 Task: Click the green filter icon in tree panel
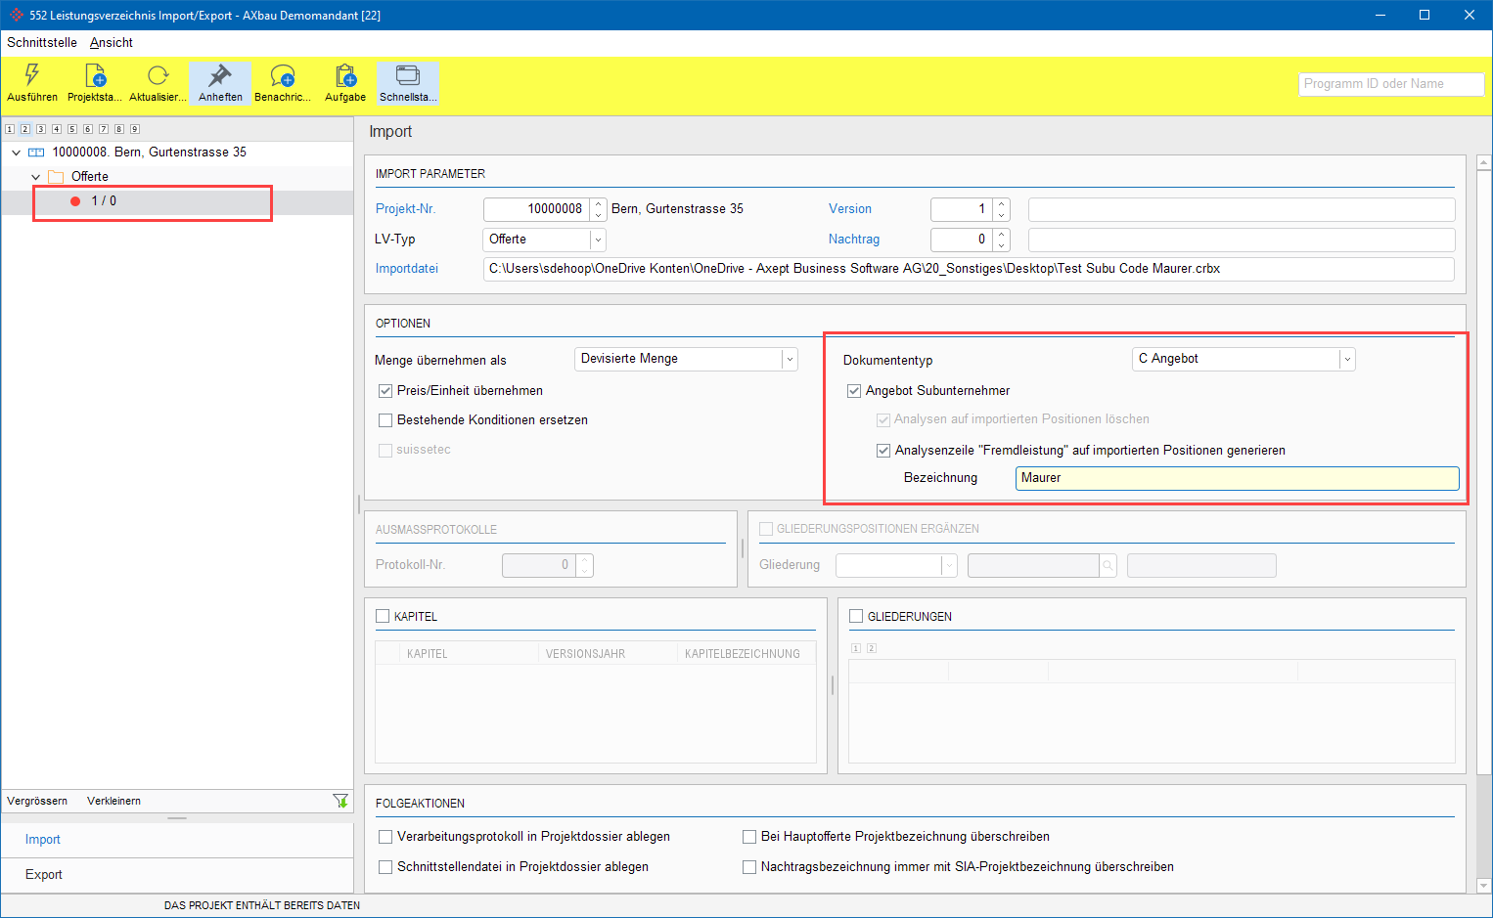pos(340,801)
